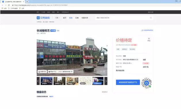Open the 无锡 city dropdown

point(57,18)
